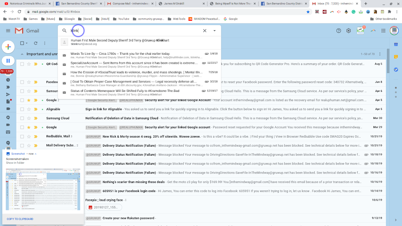
Task: Open 605951 is your Facebook login code email
Action: point(201,191)
